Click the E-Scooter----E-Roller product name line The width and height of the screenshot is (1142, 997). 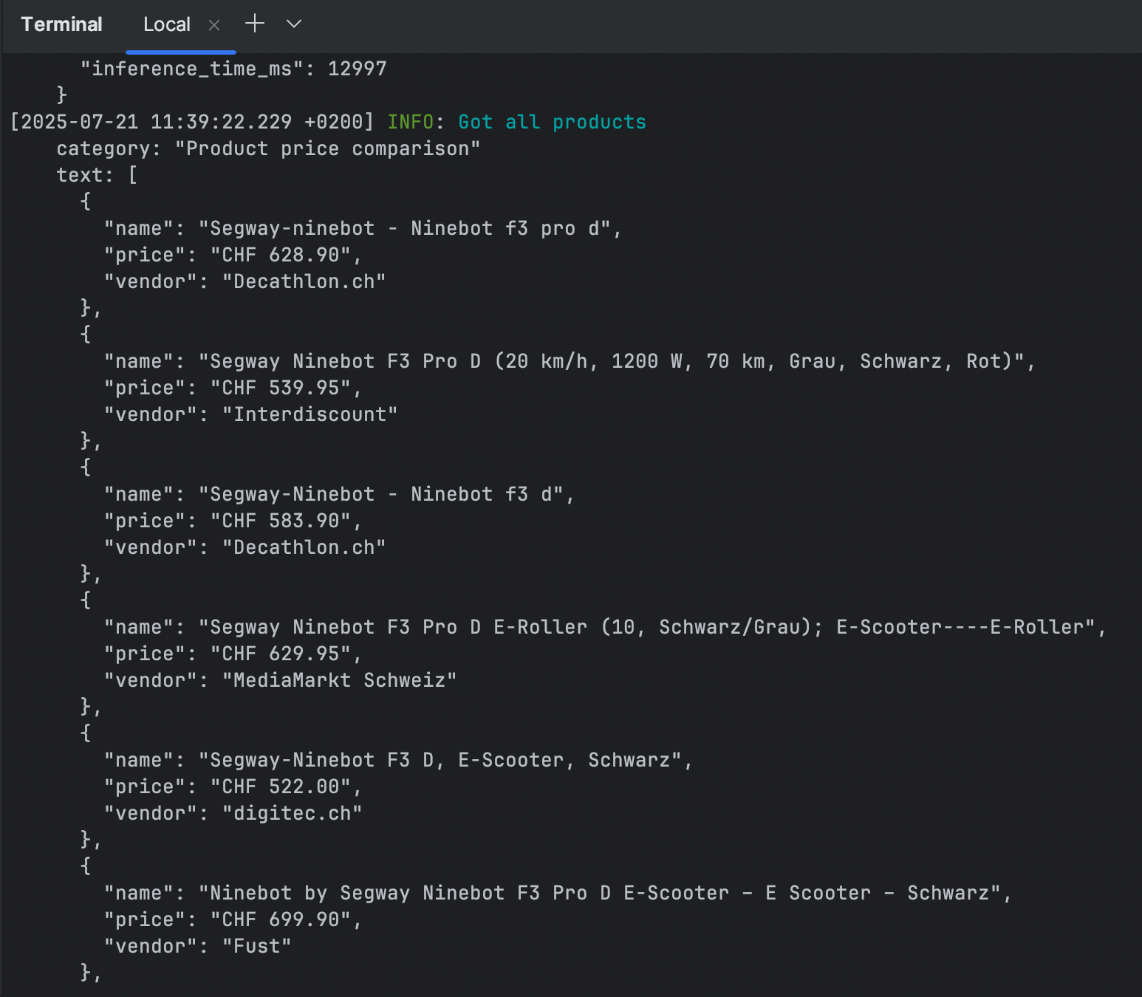[605, 627]
